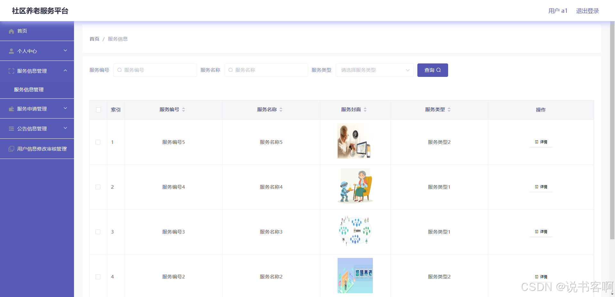This screenshot has height=297, width=615.
Task: Check the select-all checkbox in table header
Action: pos(98,110)
